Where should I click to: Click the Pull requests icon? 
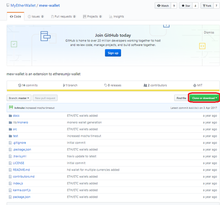click(52, 16)
